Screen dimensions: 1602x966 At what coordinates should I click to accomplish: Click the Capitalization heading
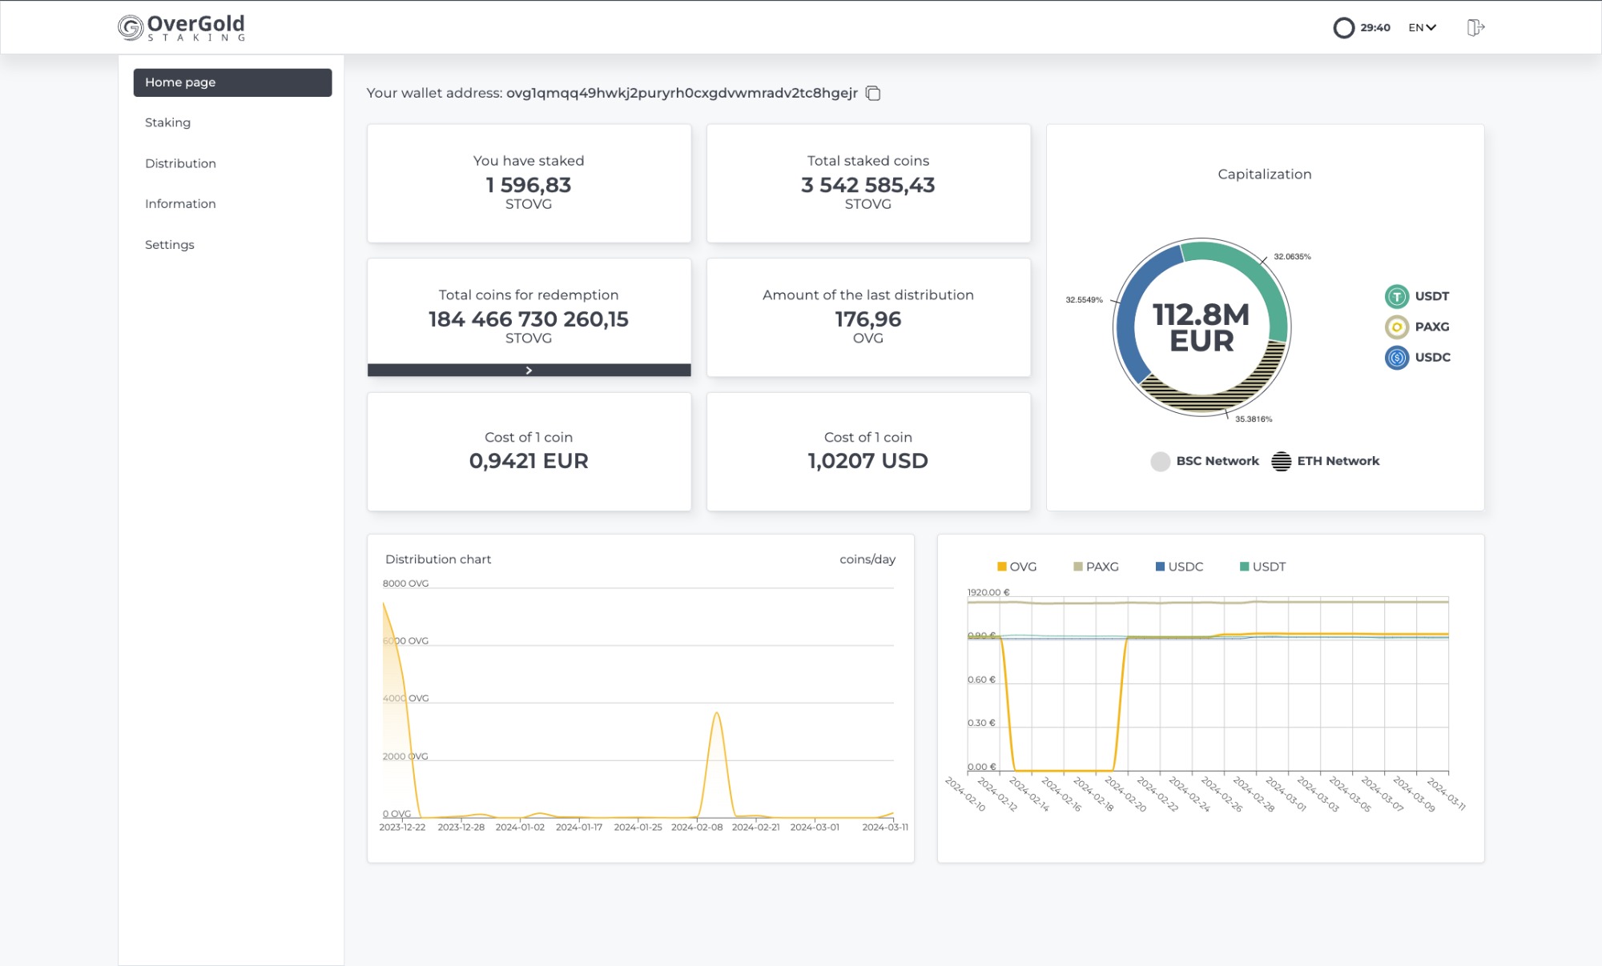[x=1264, y=174]
